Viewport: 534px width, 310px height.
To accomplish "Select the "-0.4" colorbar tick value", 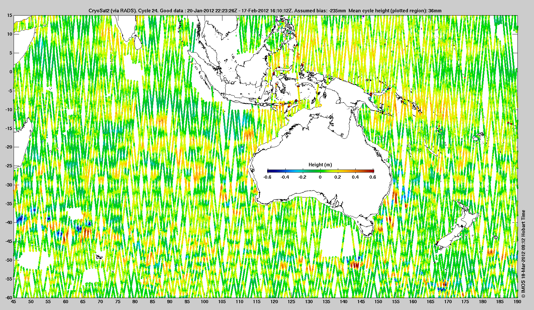I will (x=285, y=177).
